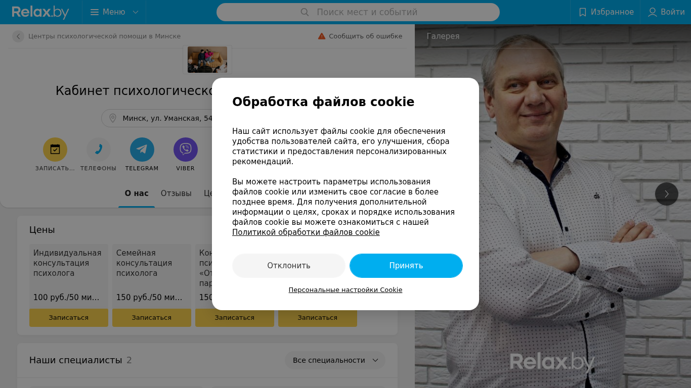691x388 pixels.
Task: Select the О нас tab
Action: tap(137, 193)
